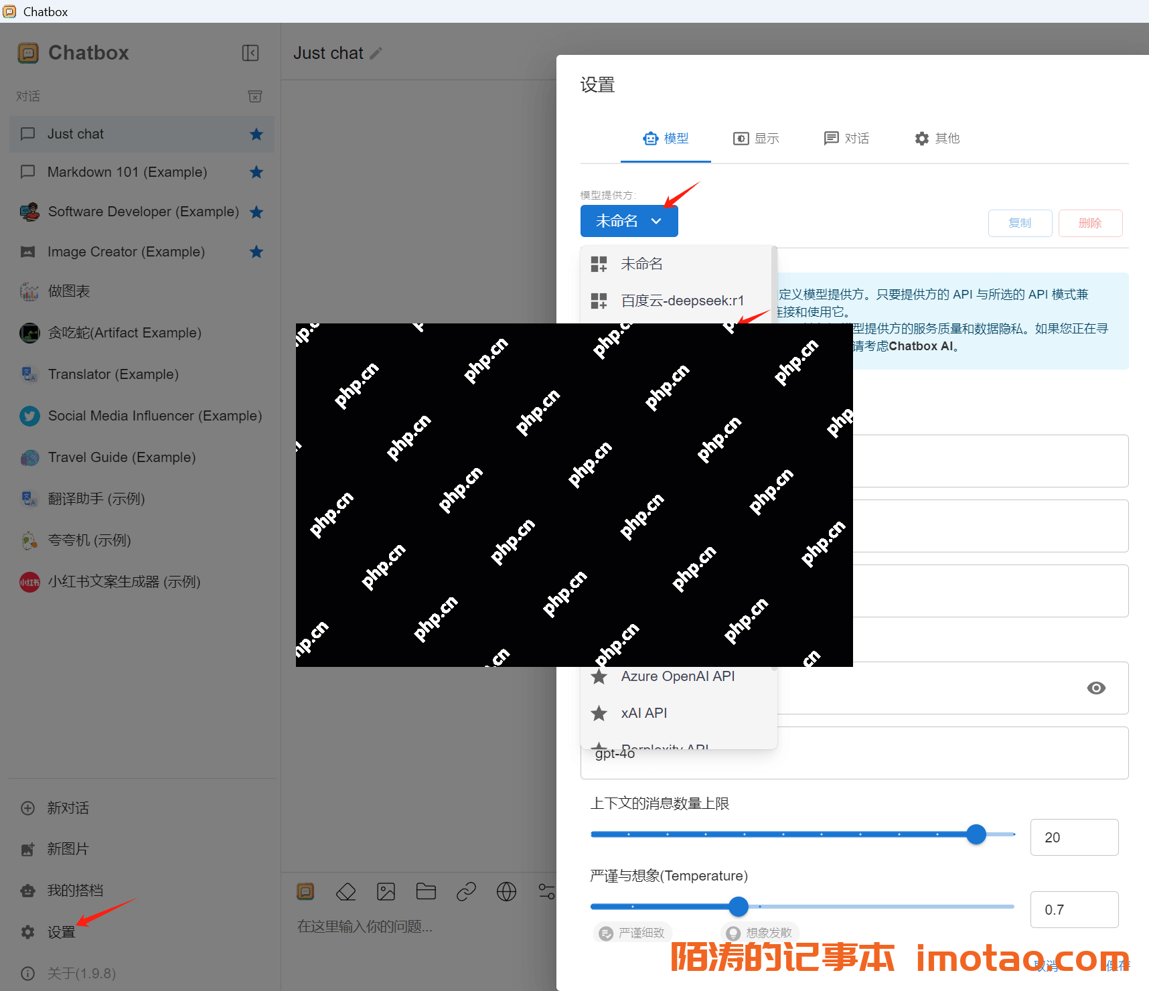The height and width of the screenshot is (991, 1149).
Task: Choose Azure OpenAI API provider
Action: 679,676
